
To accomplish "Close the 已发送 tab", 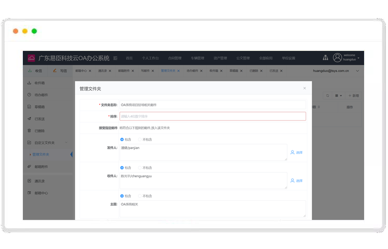I will (281, 71).
